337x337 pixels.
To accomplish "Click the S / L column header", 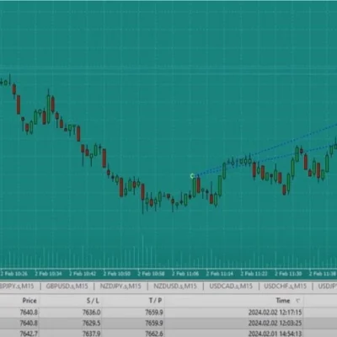I will [x=93, y=301].
